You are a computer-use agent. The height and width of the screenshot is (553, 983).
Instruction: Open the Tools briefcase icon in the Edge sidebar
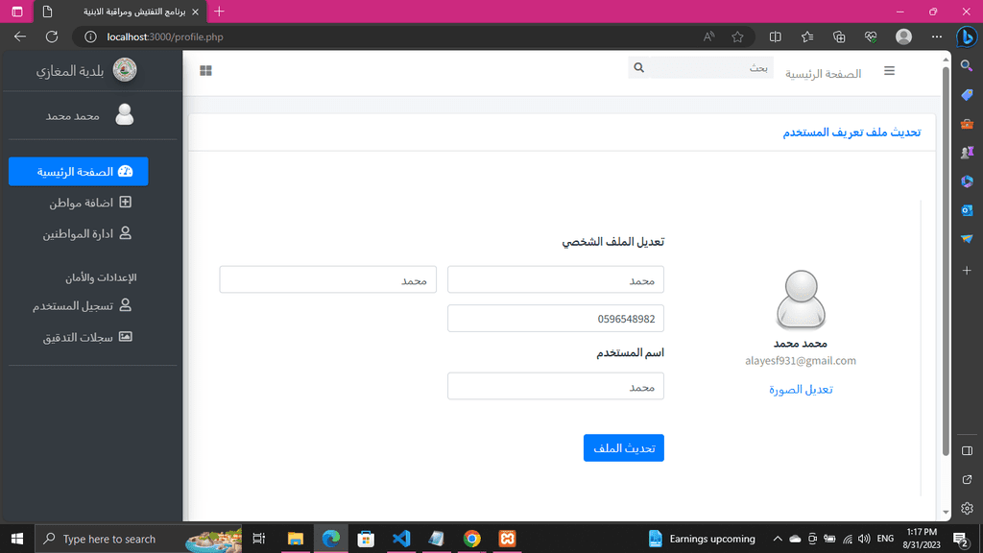(967, 124)
